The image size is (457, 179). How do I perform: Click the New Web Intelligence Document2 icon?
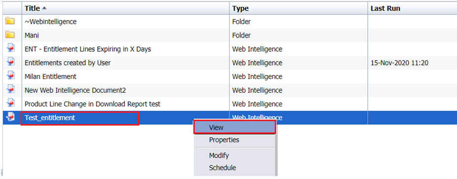tap(11, 90)
